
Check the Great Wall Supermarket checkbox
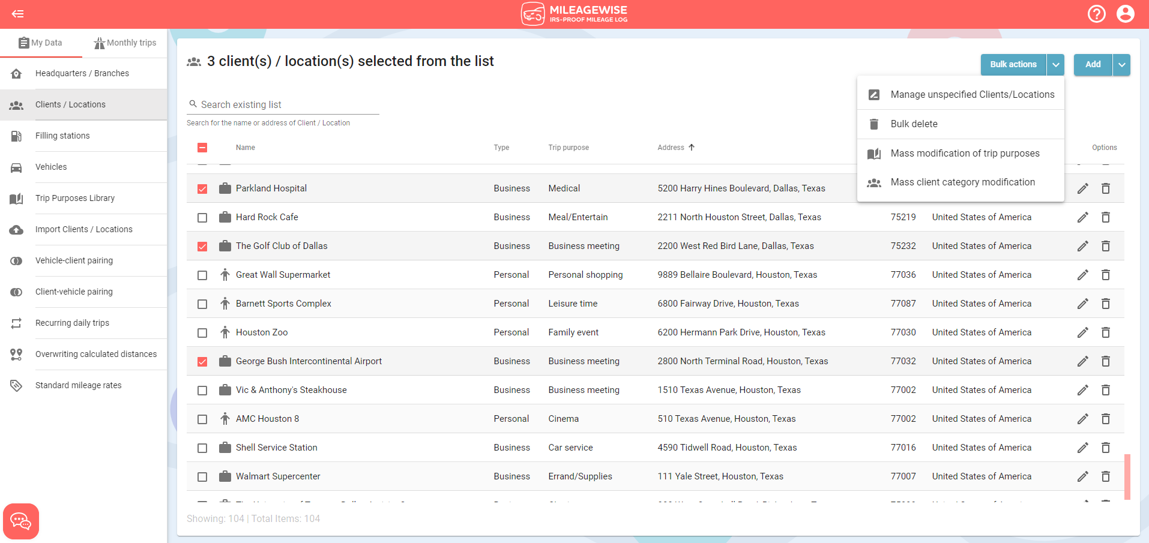pos(202,275)
